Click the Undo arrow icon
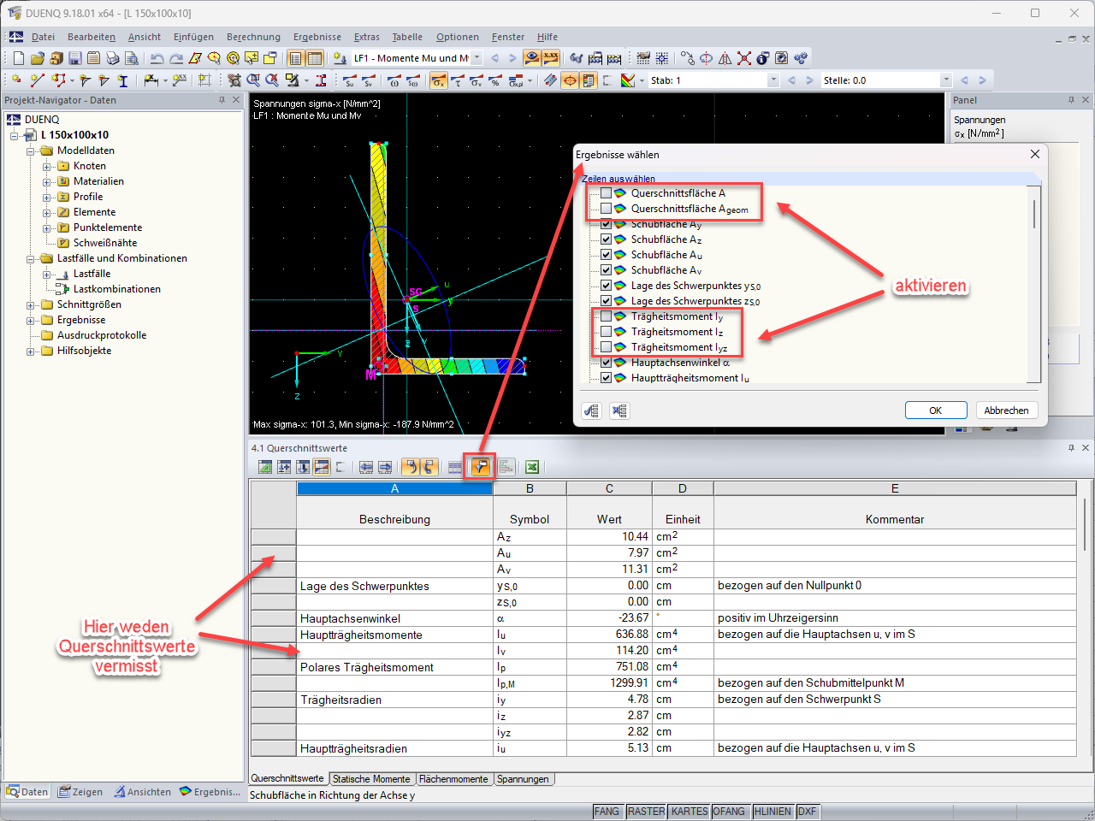The image size is (1095, 821). (x=157, y=57)
